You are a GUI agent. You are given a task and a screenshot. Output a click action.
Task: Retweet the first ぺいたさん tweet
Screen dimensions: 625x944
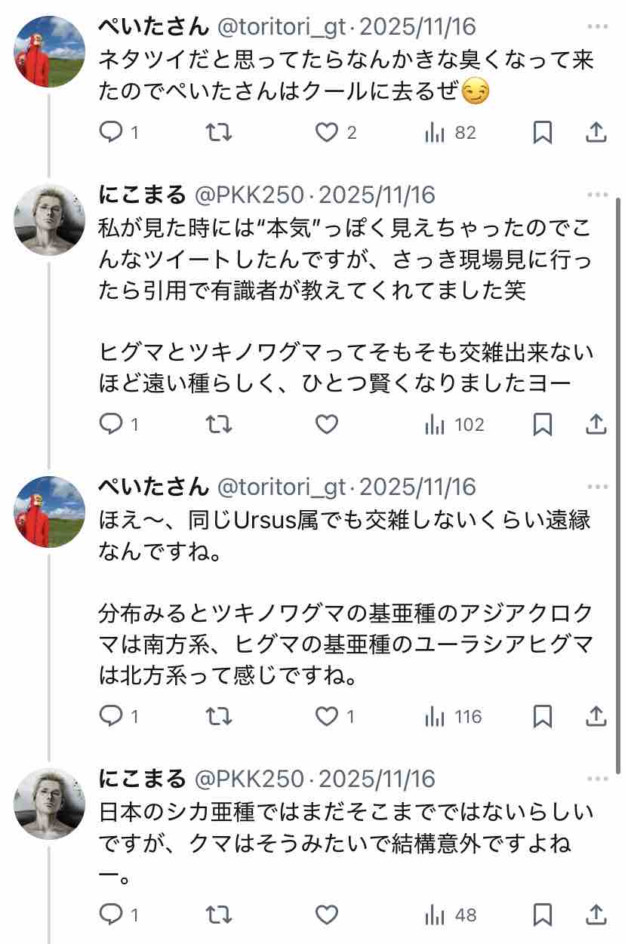tap(219, 133)
